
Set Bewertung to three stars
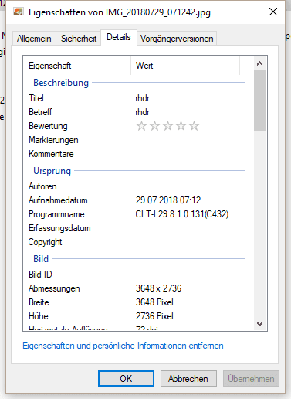[x=167, y=126]
